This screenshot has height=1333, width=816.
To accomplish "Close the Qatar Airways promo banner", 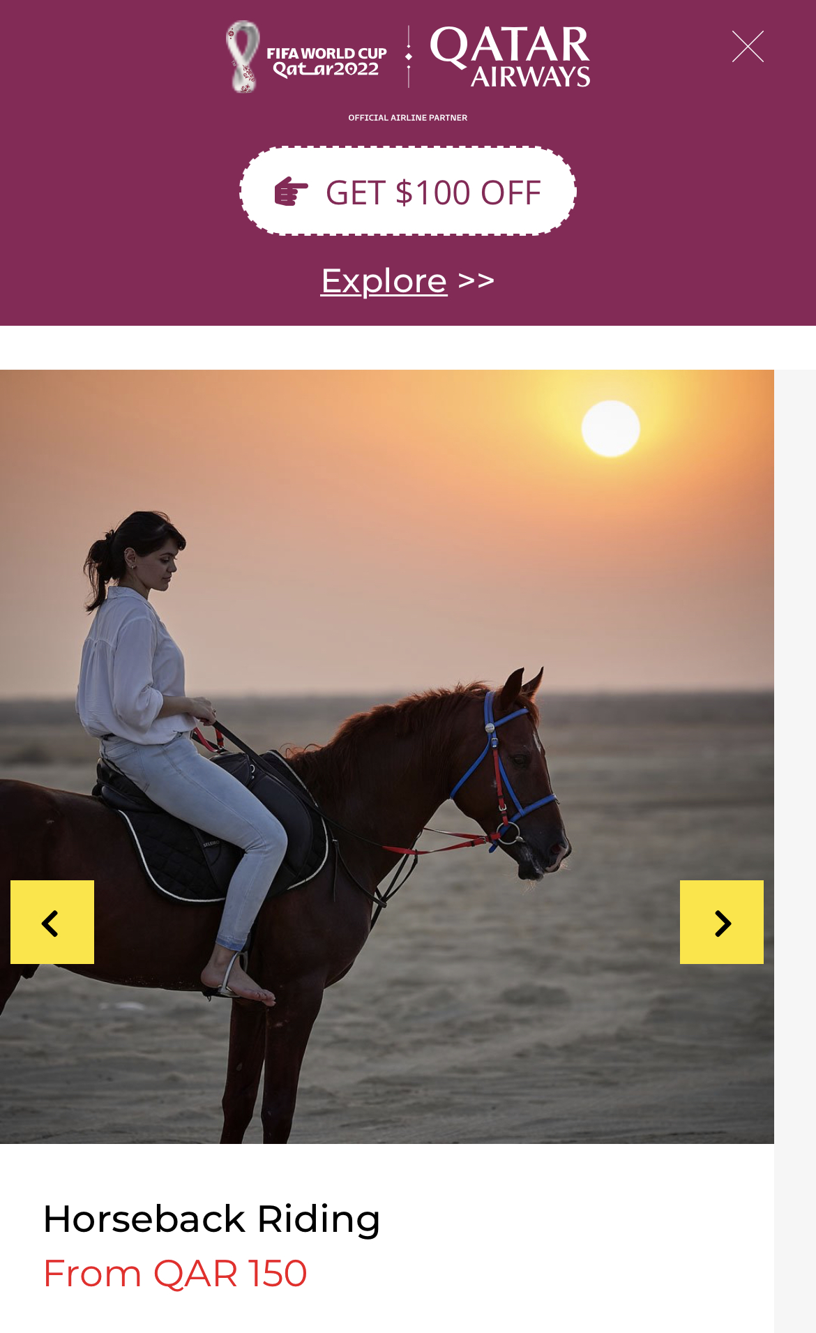I will point(748,47).
